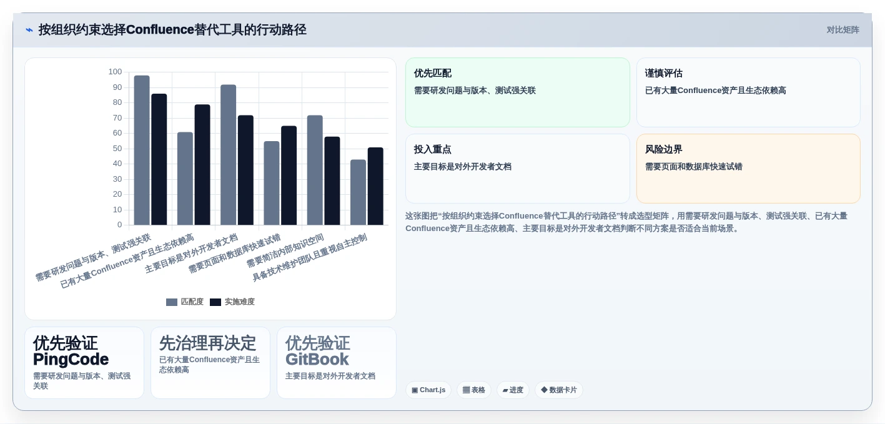Viewport: 885px width, 424px height.
Task: Click subtitle 主要目标是对外开发者文档 in 投入重点
Action: click(463, 167)
